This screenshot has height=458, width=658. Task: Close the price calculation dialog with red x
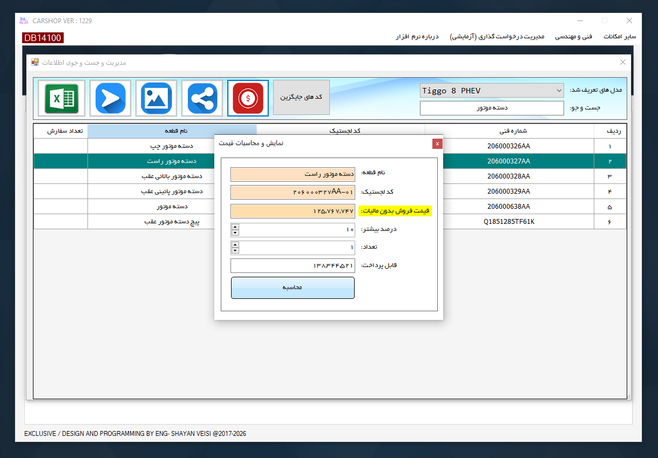(437, 143)
